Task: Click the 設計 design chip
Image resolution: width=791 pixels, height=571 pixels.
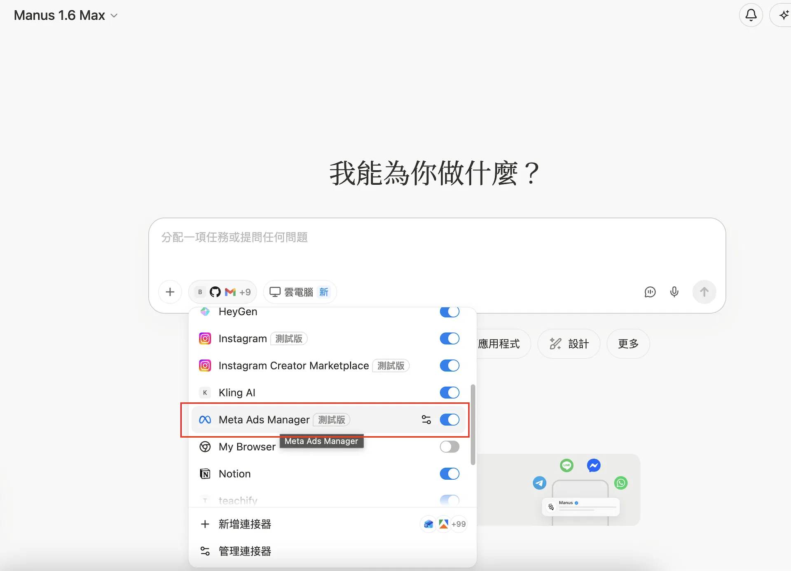Action: (x=569, y=344)
